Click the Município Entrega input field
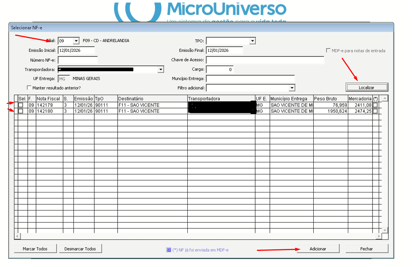This screenshot has height=267, width=414. click(250, 79)
